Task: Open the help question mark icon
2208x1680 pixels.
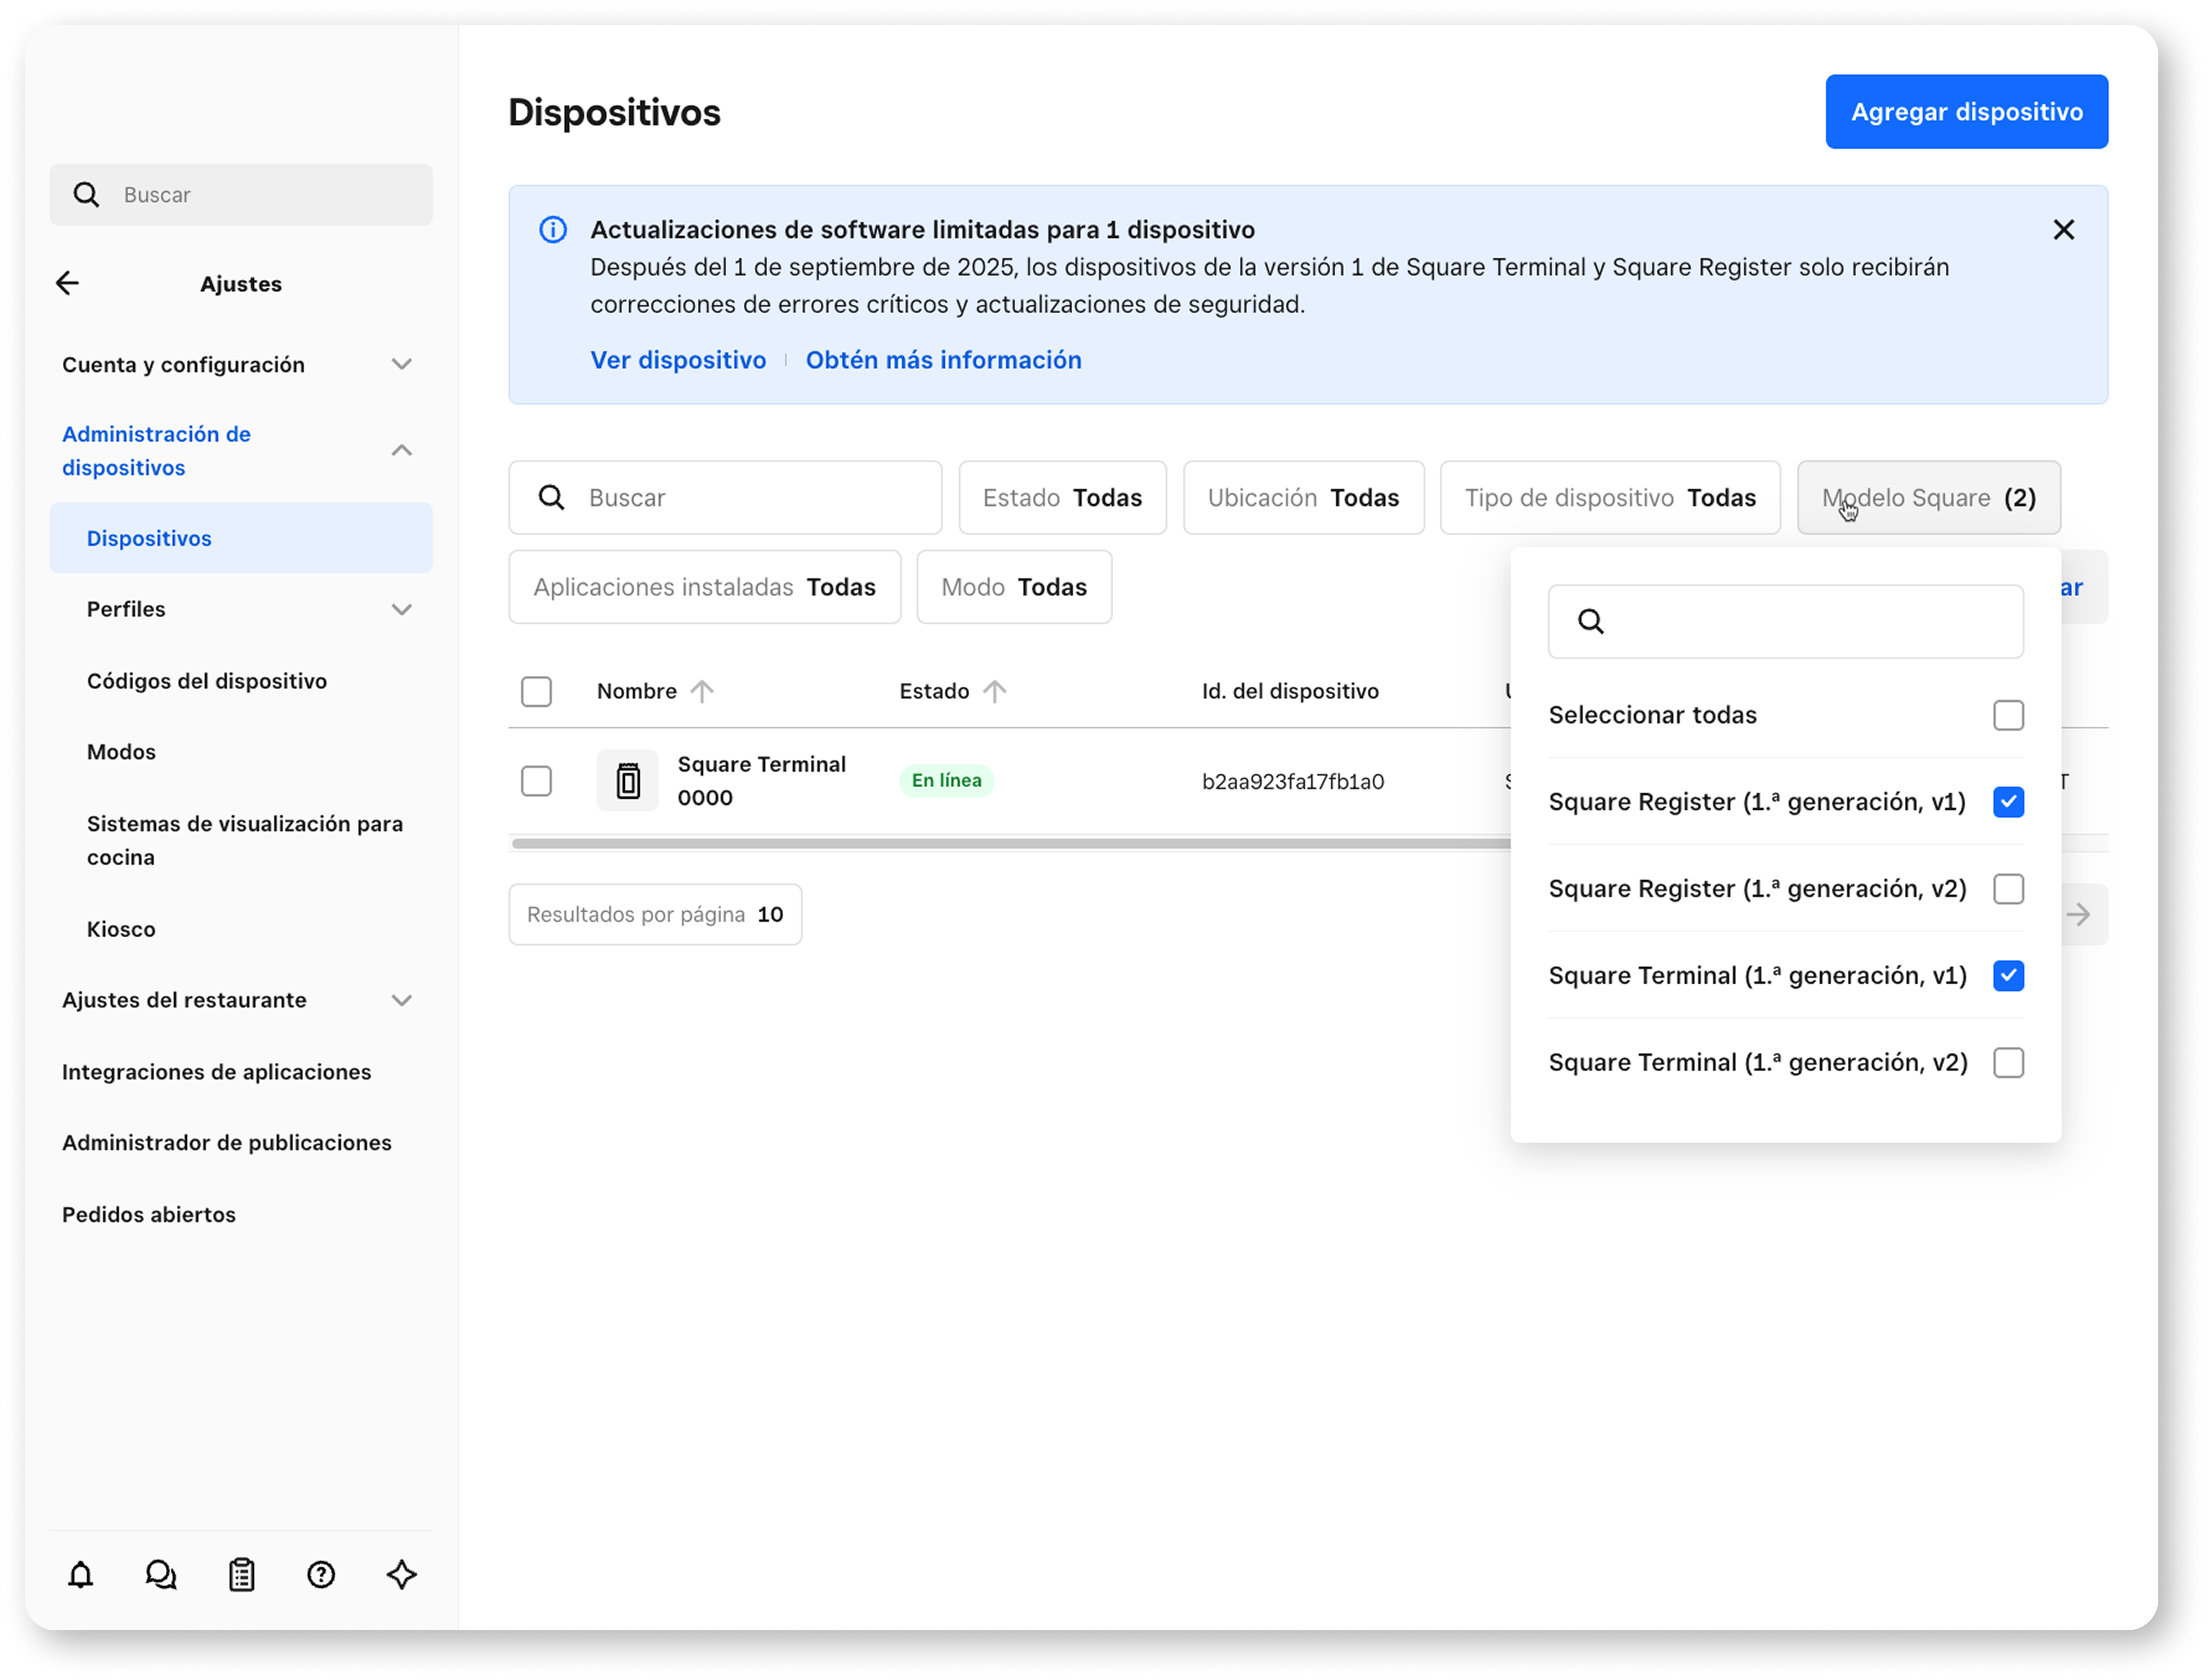Action: [x=321, y=1575]
